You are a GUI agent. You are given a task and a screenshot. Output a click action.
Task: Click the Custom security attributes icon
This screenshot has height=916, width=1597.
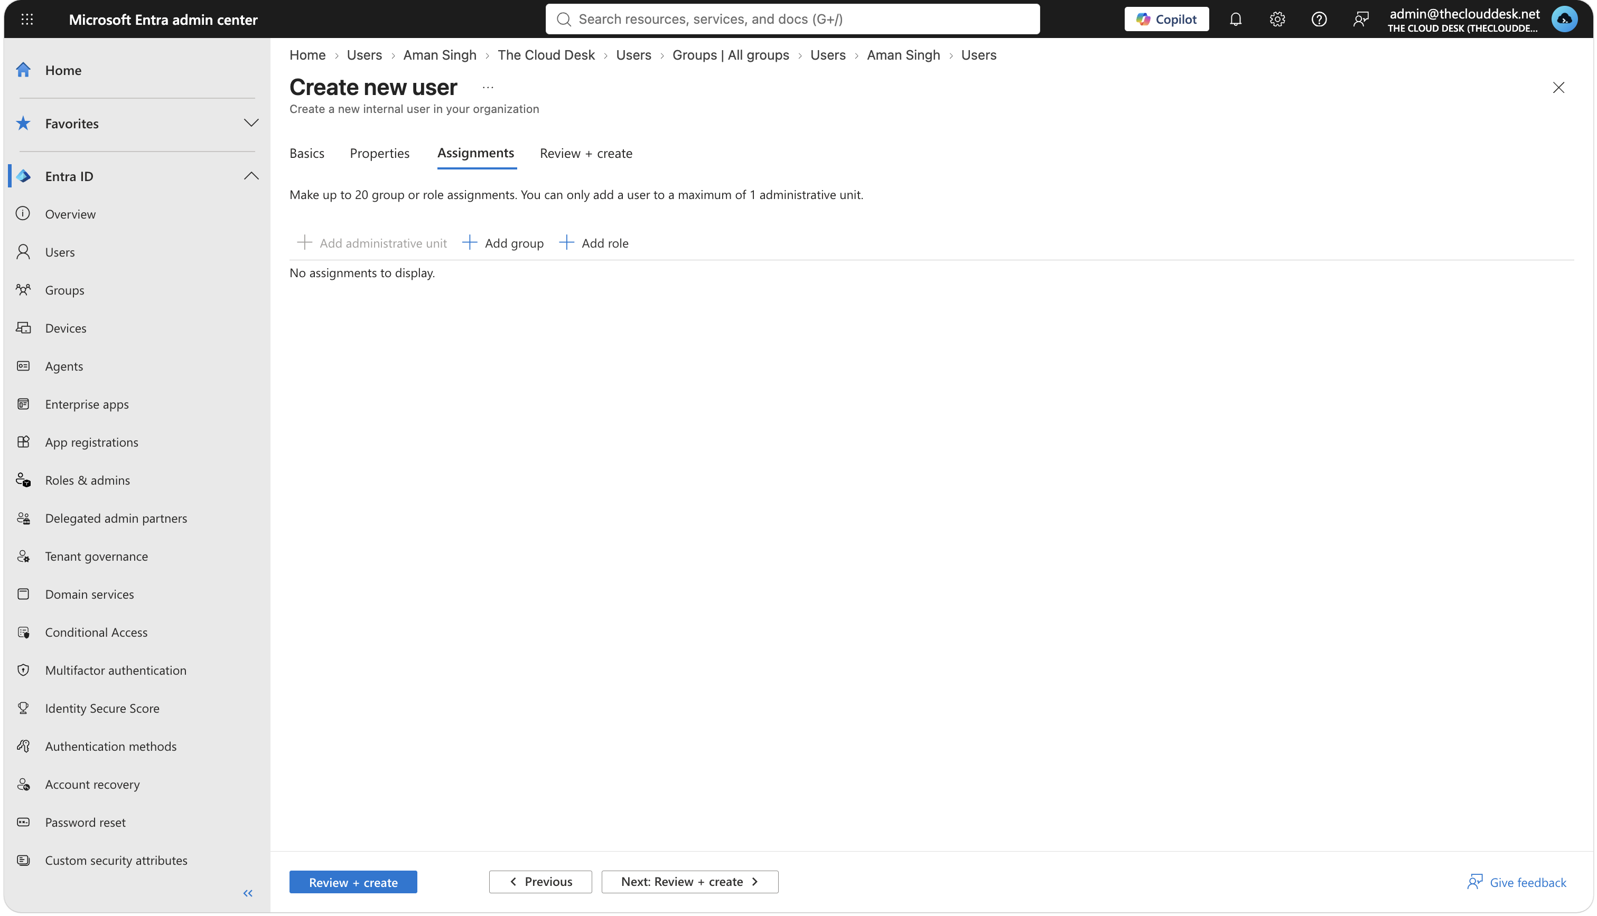[x=23, y=860]
